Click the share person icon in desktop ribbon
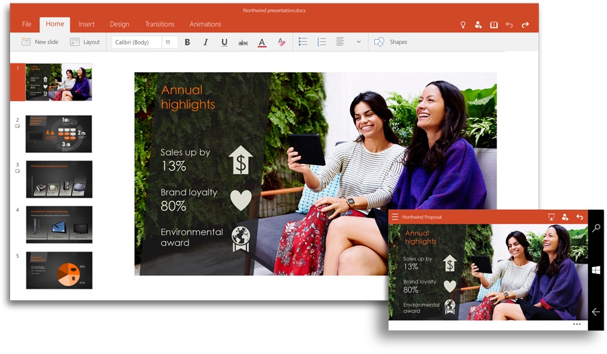This screenshot has width=607, height=354. [x=478, y=25]
